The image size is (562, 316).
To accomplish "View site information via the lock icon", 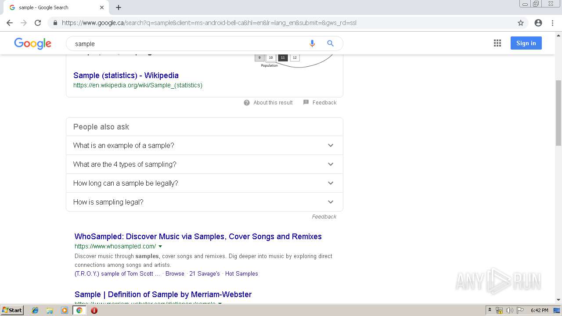I will [55, 23].
